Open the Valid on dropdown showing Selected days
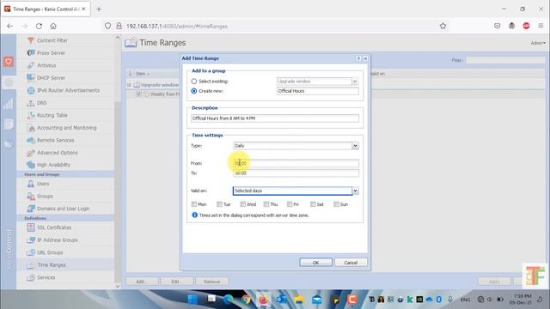The width and height of the screenshot is (550, 309). coord(355,191)
